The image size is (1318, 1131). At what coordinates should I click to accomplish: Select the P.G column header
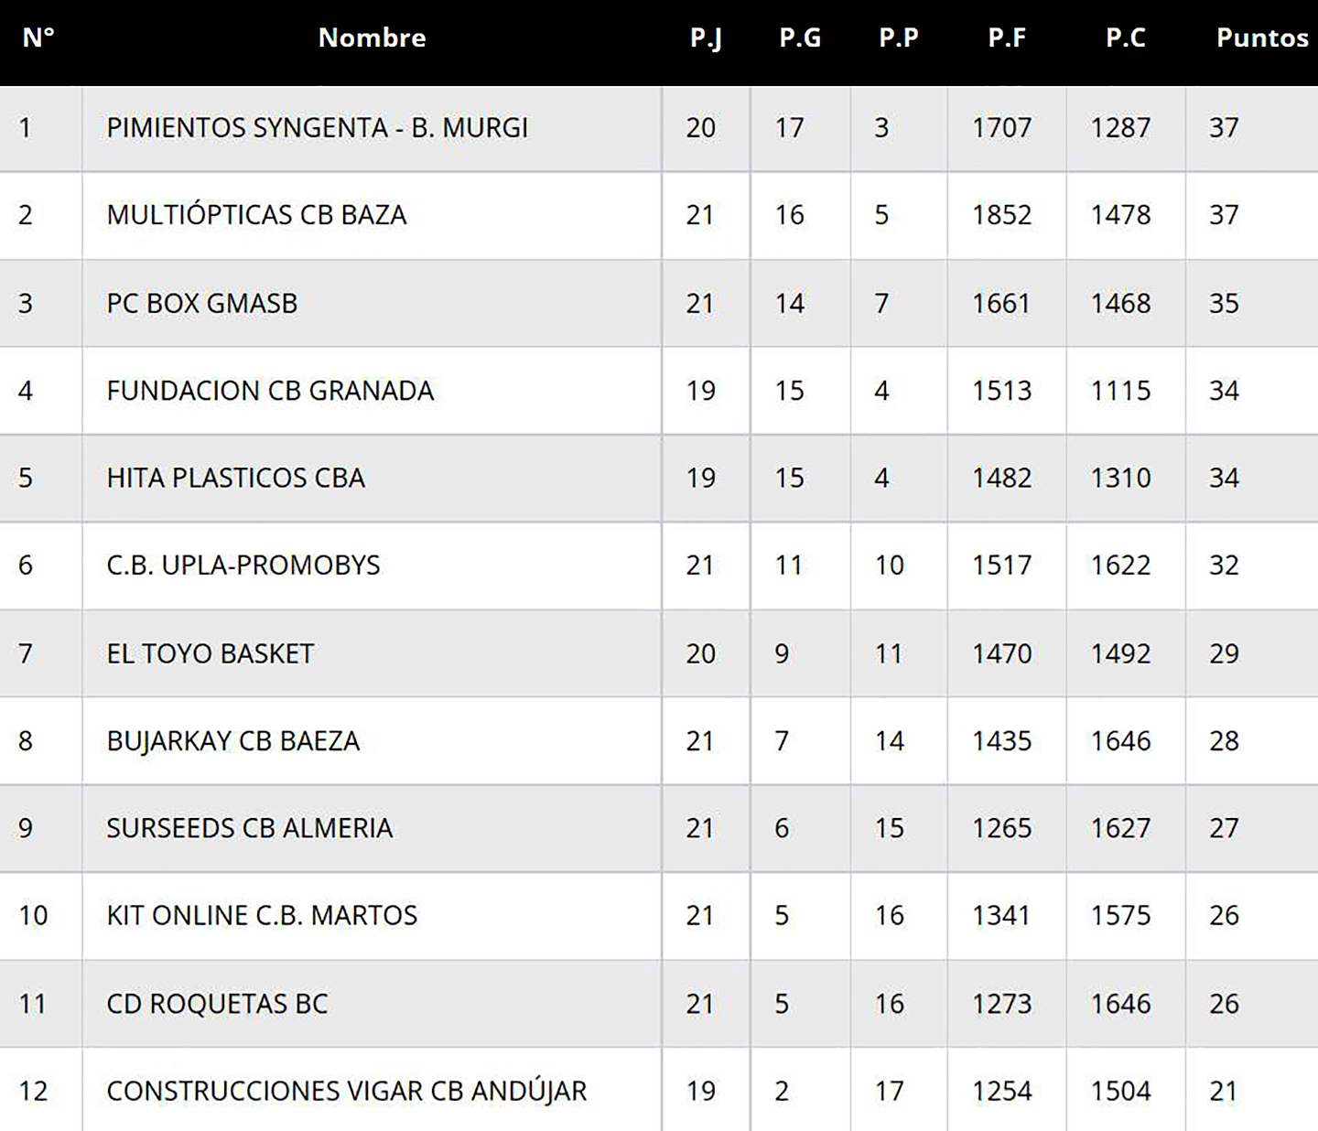[x=800, y=38]
